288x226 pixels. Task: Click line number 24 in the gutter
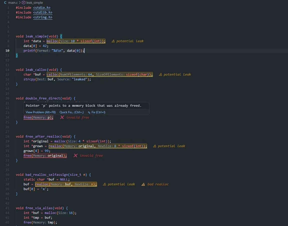7,118
